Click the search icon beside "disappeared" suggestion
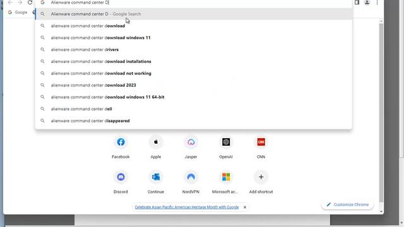Screen dimensions: 404x227 pyautogui.click(x=42, y=120)
